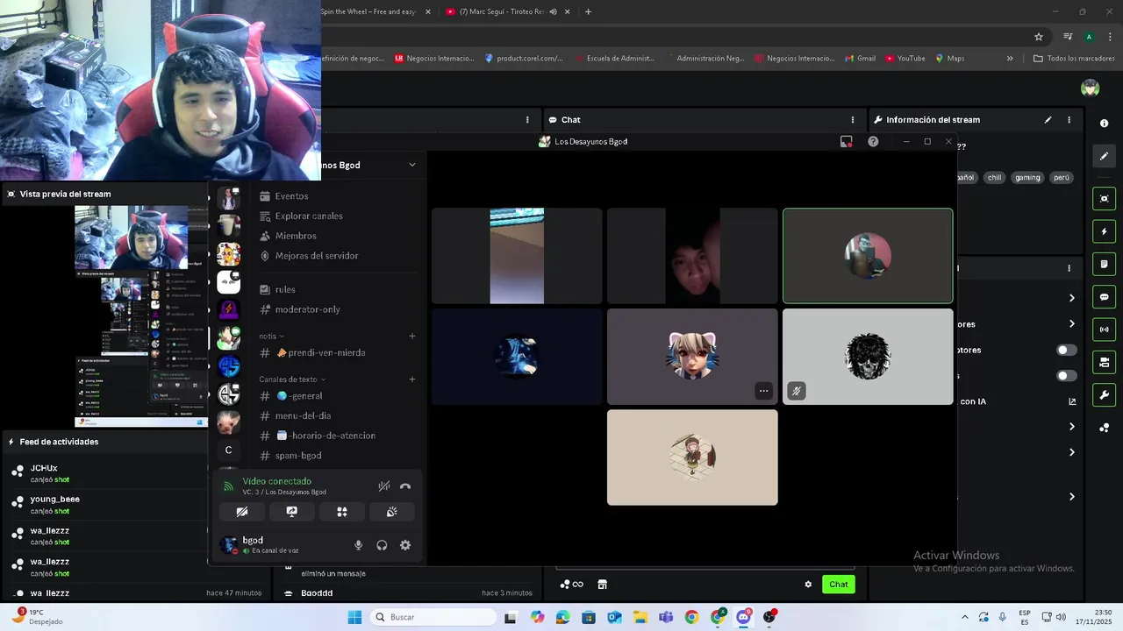This screenshot has width=1123, height=631.
Task: Switch to Spin the Wheel browser tab
Action: (368, 11)
